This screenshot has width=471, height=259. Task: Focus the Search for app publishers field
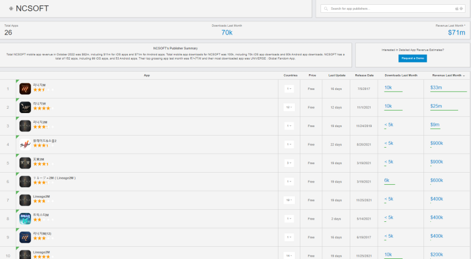tap(393, 9)
